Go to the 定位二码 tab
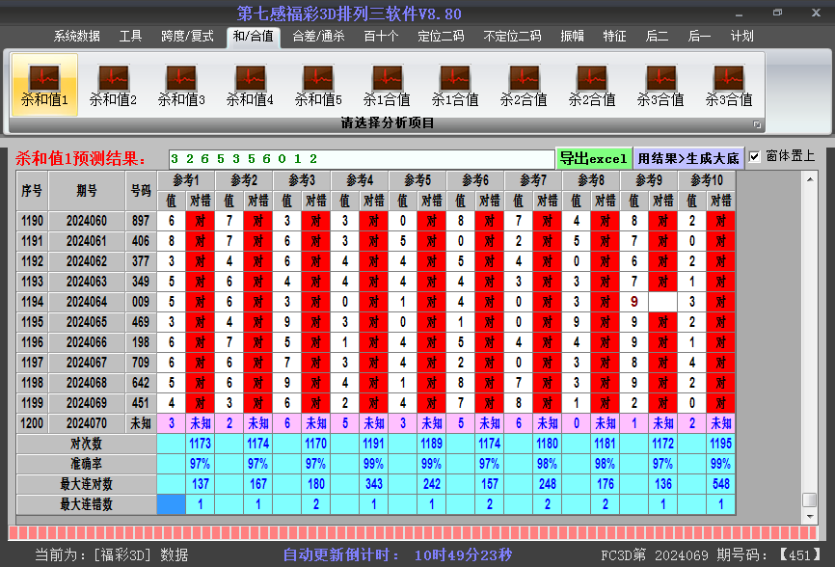 pyautogui.click(x=441, y=37)
